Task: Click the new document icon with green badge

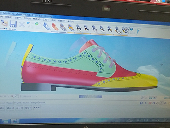Action: 38,25
